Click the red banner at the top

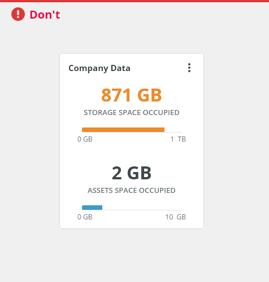[134, 1]
